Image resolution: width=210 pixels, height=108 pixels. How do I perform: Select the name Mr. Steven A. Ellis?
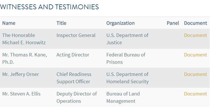click(21, 94)
